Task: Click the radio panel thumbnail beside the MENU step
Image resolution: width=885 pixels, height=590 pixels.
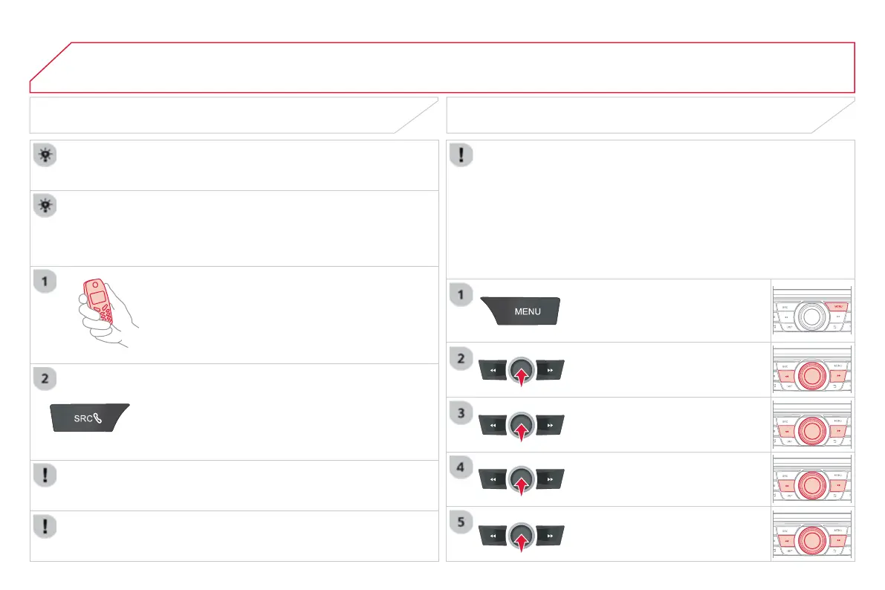Action: click(812, 311)
